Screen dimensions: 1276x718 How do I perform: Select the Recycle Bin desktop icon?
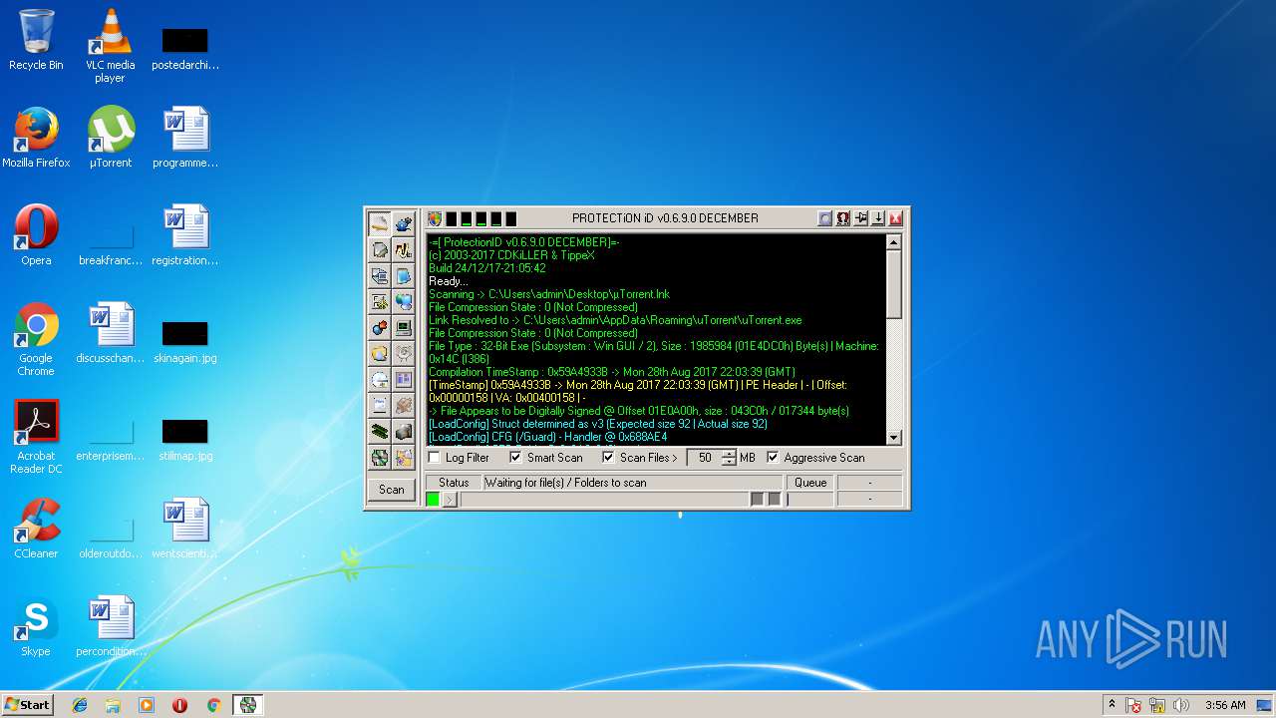pyautogui.click(x=36, y=40)
